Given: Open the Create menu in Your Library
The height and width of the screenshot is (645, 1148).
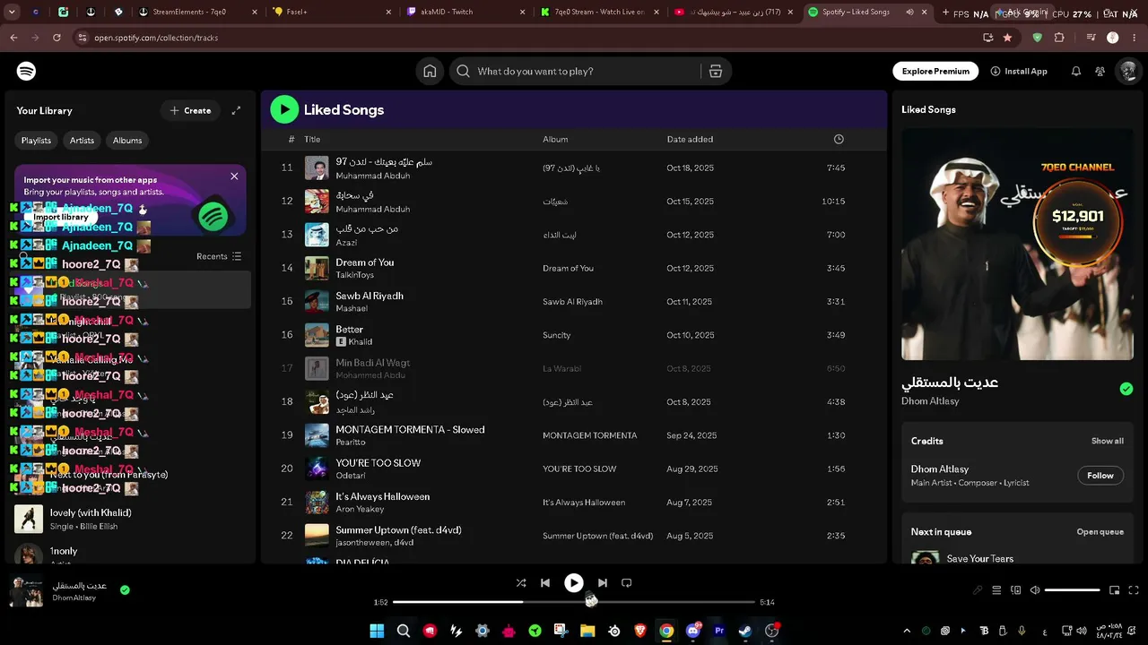Looking at the screenshot, I should [x=190, y=110].
